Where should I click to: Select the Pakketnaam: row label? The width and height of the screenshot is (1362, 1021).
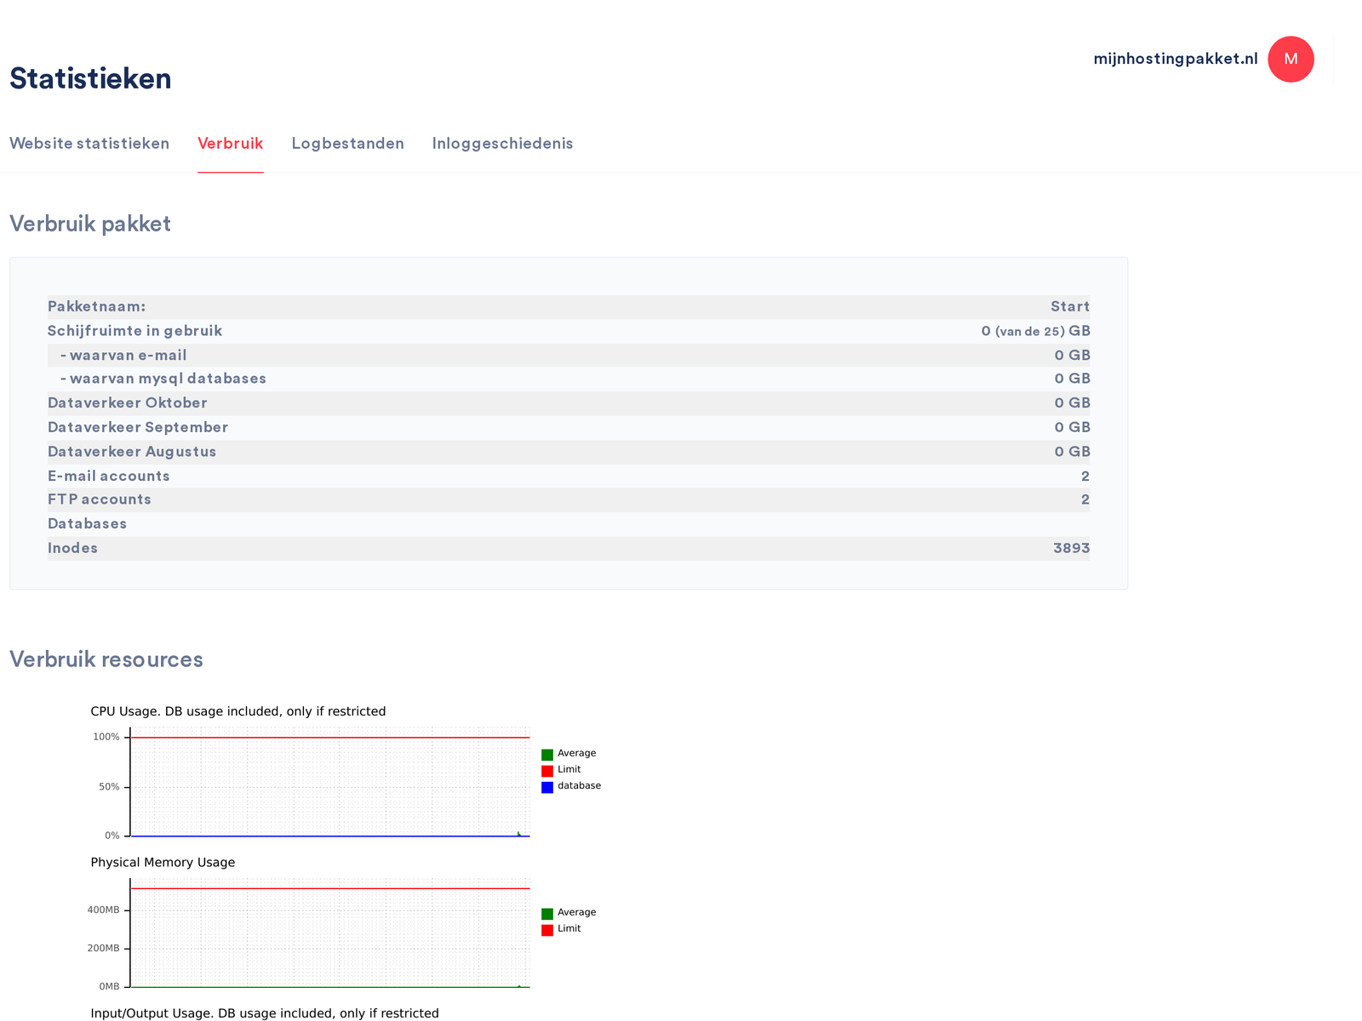[97, 306]
